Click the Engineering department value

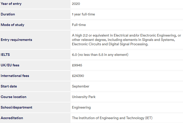[81, 108]
